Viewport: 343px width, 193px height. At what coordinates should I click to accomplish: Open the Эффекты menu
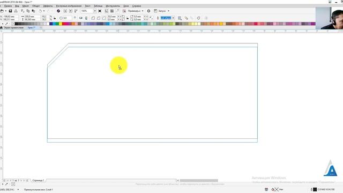pyautogui.click(x=48, y=6)
